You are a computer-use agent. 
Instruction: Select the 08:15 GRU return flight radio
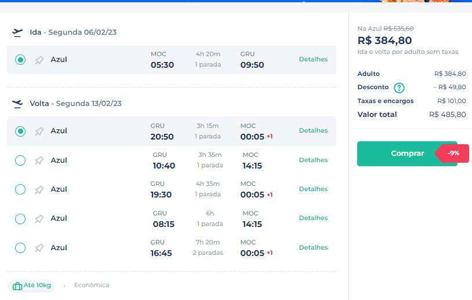click(x=20, y=218)
